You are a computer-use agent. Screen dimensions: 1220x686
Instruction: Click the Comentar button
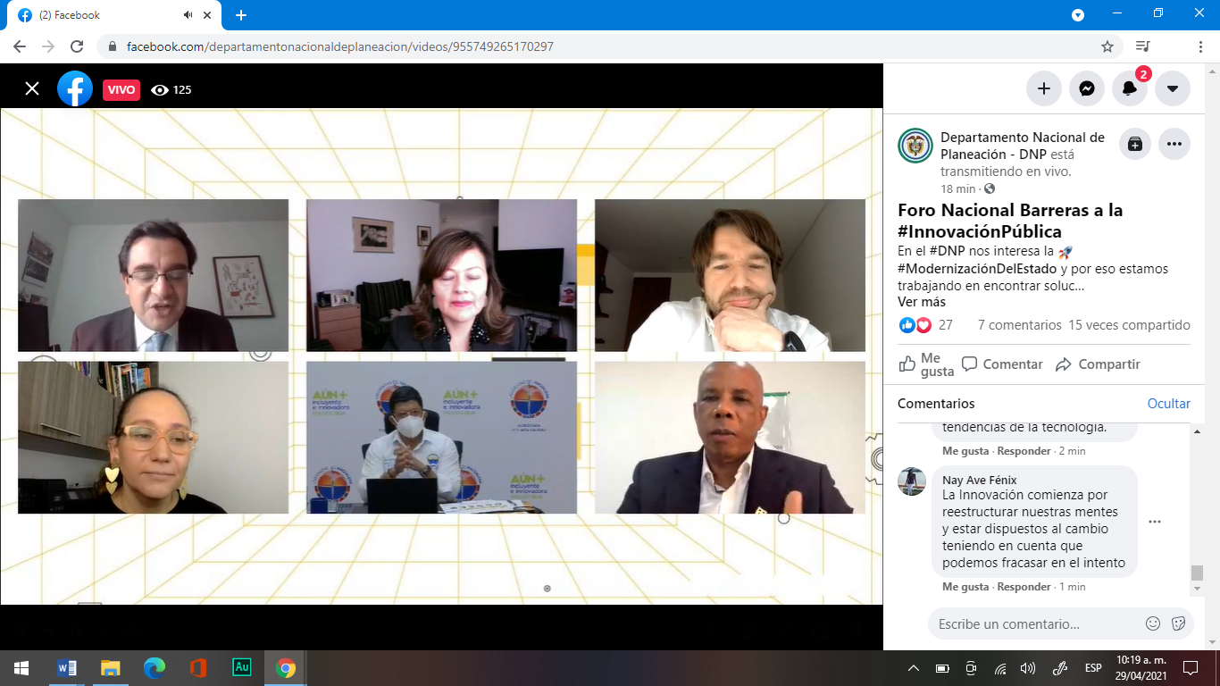point(1003,364)
